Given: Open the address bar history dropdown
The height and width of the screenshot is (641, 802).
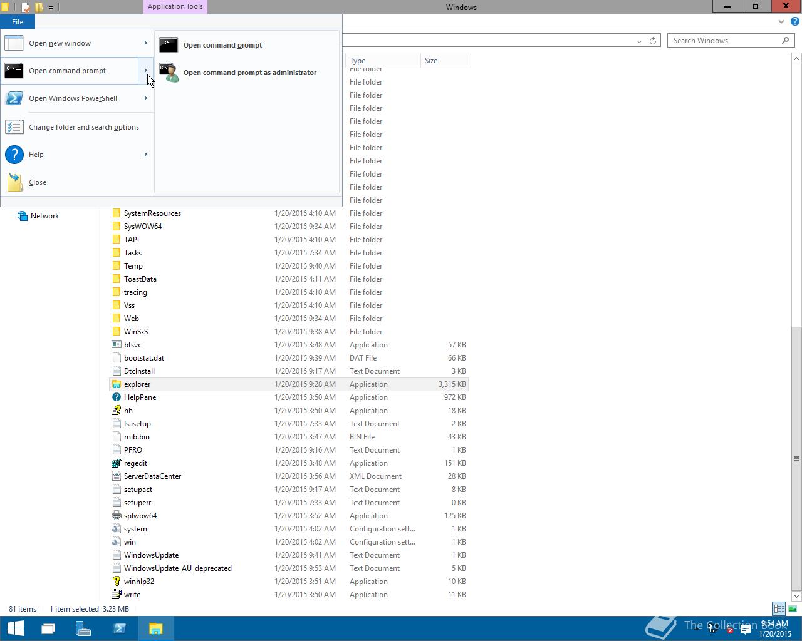Looking at the screenshot, I should [639, 41].
